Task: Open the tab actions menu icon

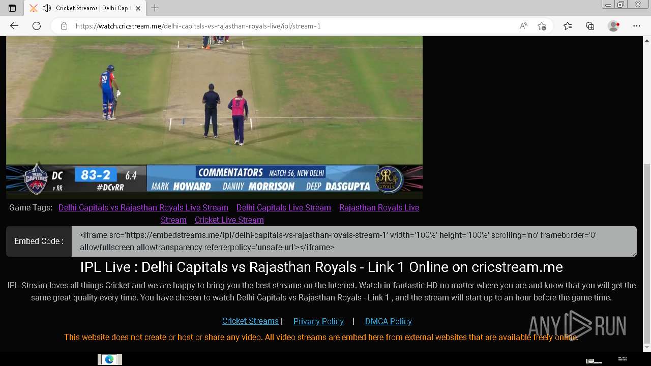Action: click(12, 8)
